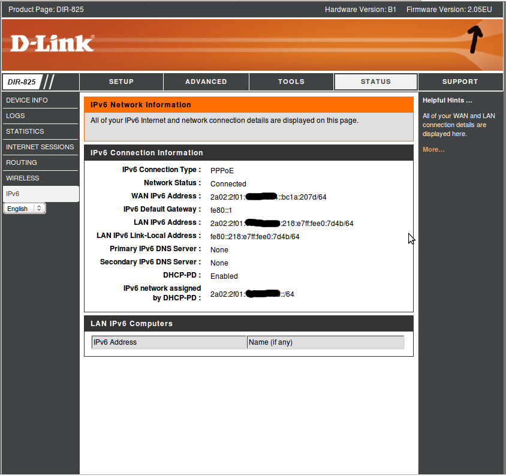Image resolution: width=506 pixels, height=476 pixels.
Task: Click the D-Link logo in the banner
Action: [x=52, y=43]
